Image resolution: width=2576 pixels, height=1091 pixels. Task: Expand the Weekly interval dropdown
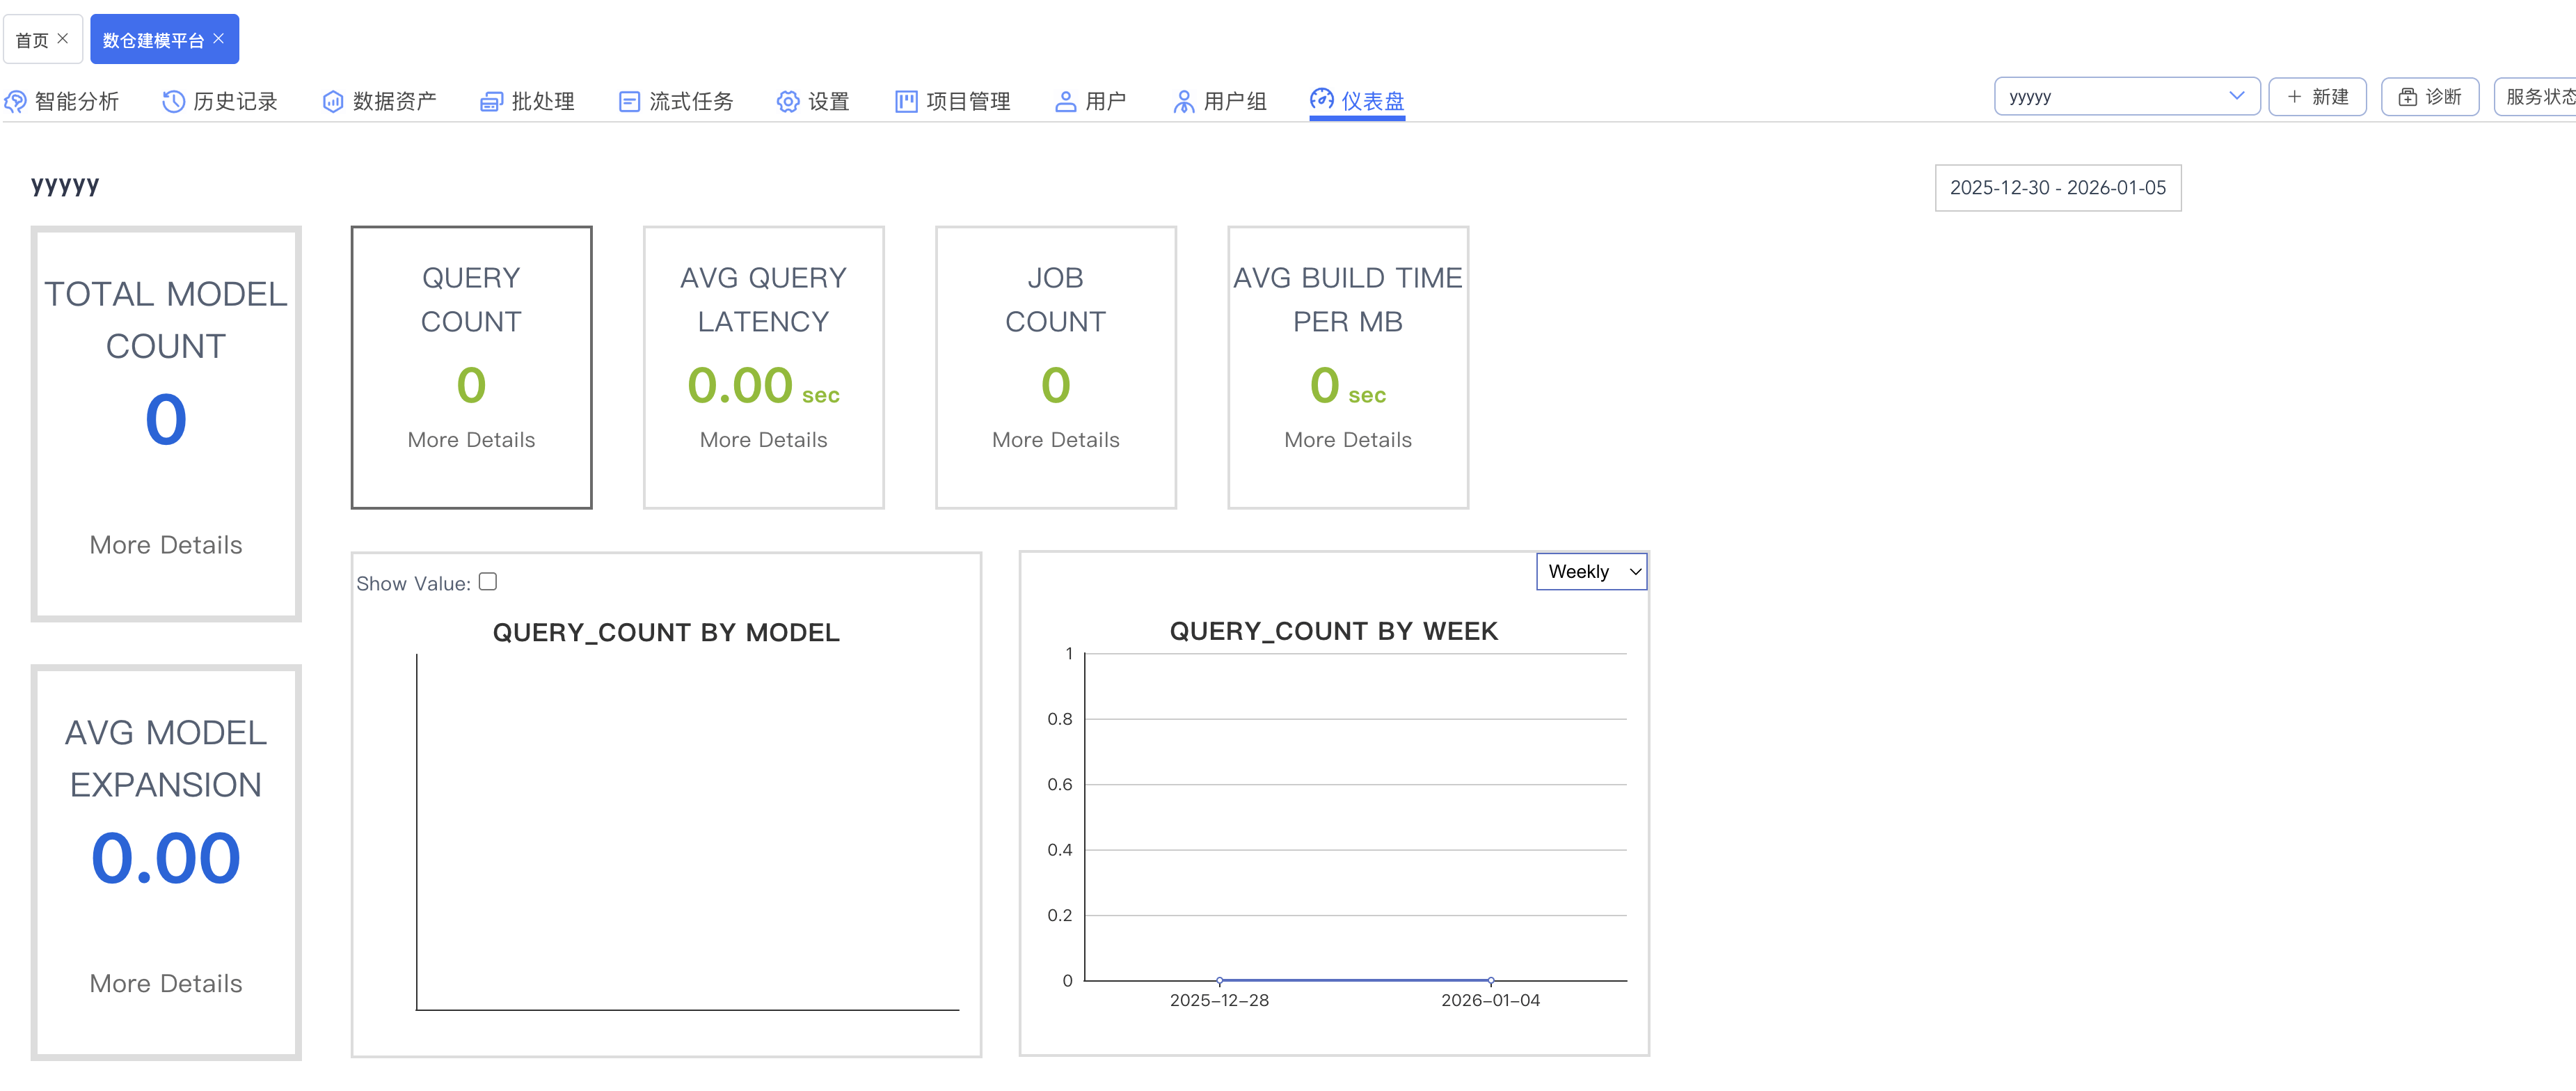coord(1591,572)
